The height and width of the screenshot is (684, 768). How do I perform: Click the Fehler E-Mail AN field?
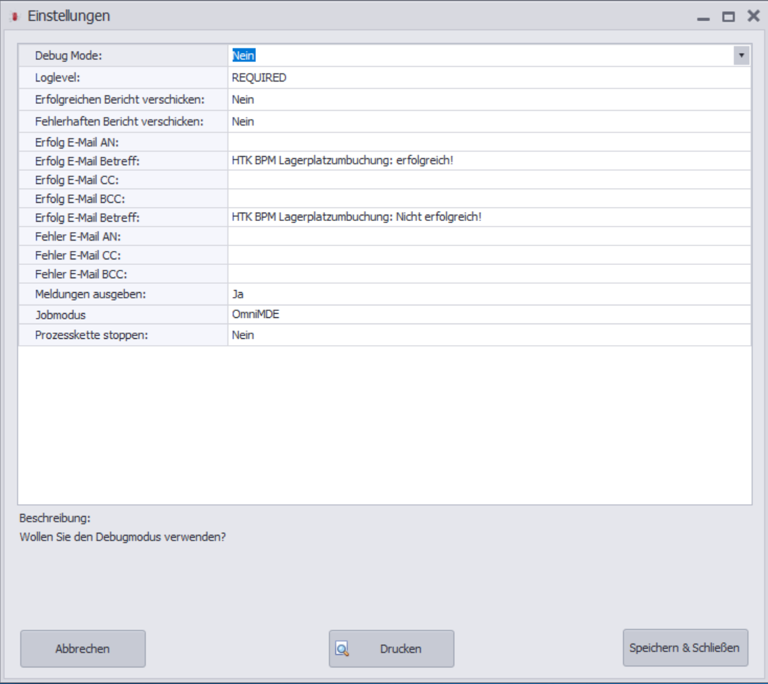coord(489,236)
